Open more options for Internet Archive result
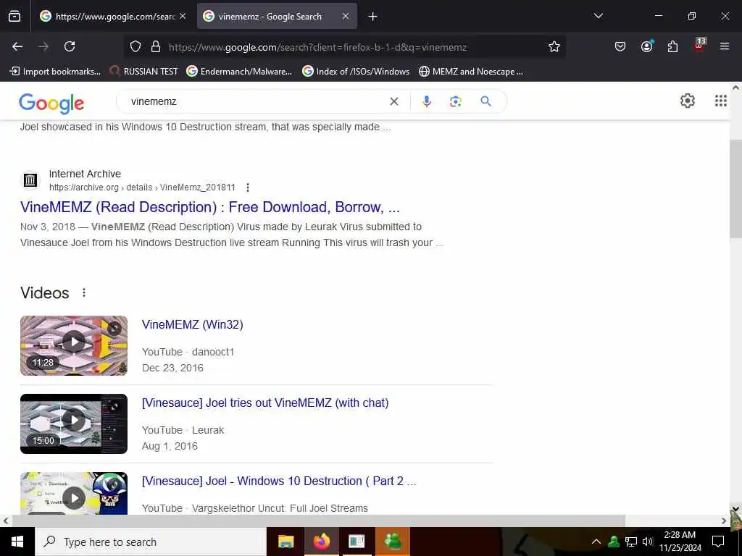 click(248, 188)
